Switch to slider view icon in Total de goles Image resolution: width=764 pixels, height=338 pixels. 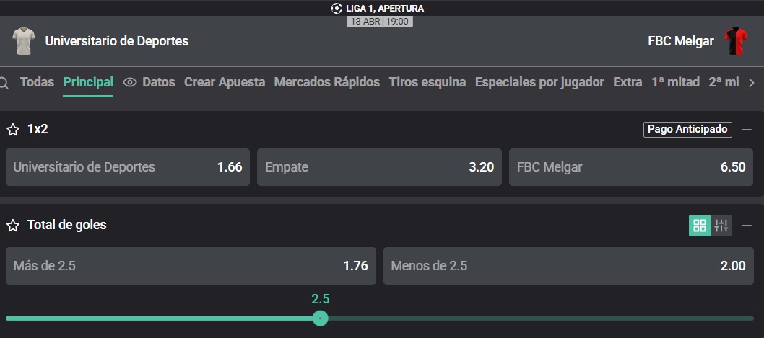point(721,226)
